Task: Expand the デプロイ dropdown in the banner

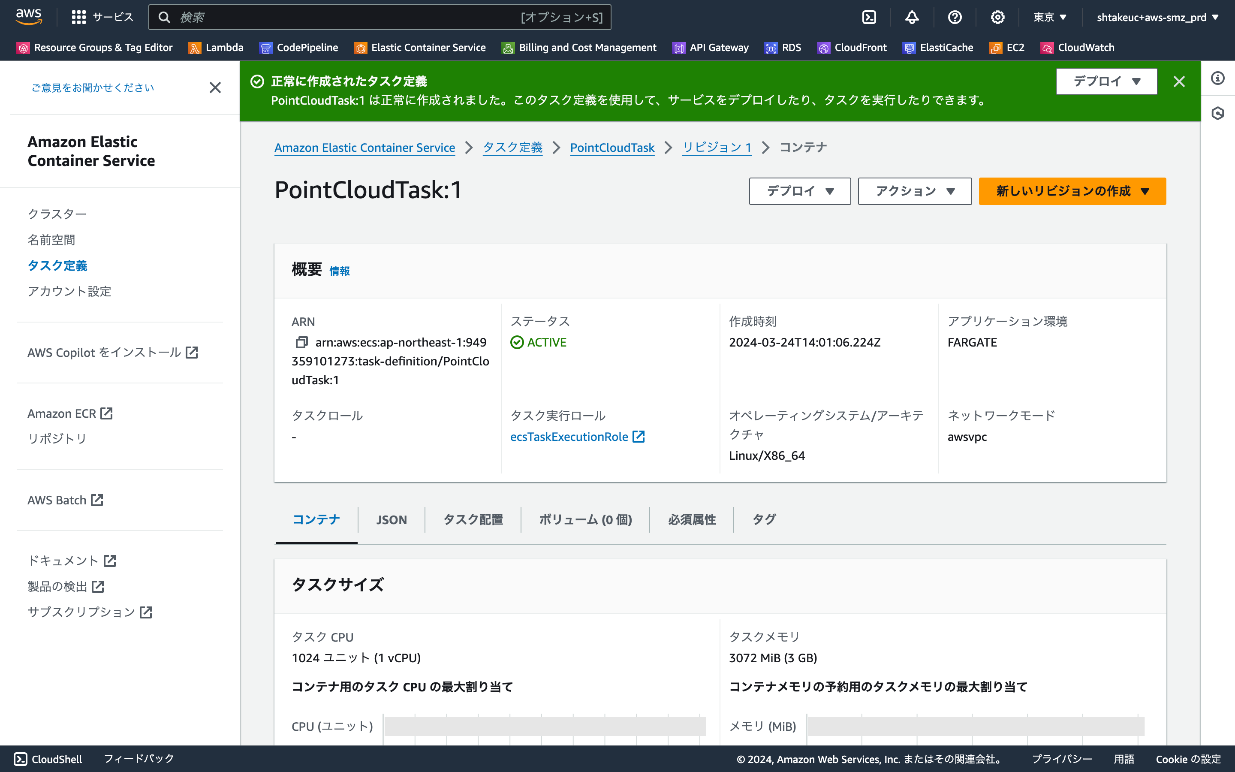Action: [x=1106, y=81]
